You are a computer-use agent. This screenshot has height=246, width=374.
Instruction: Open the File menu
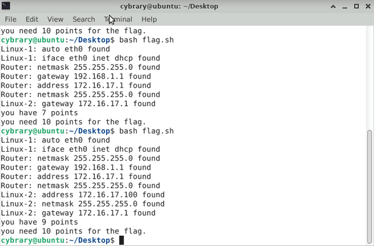click(x=10, y=19)
